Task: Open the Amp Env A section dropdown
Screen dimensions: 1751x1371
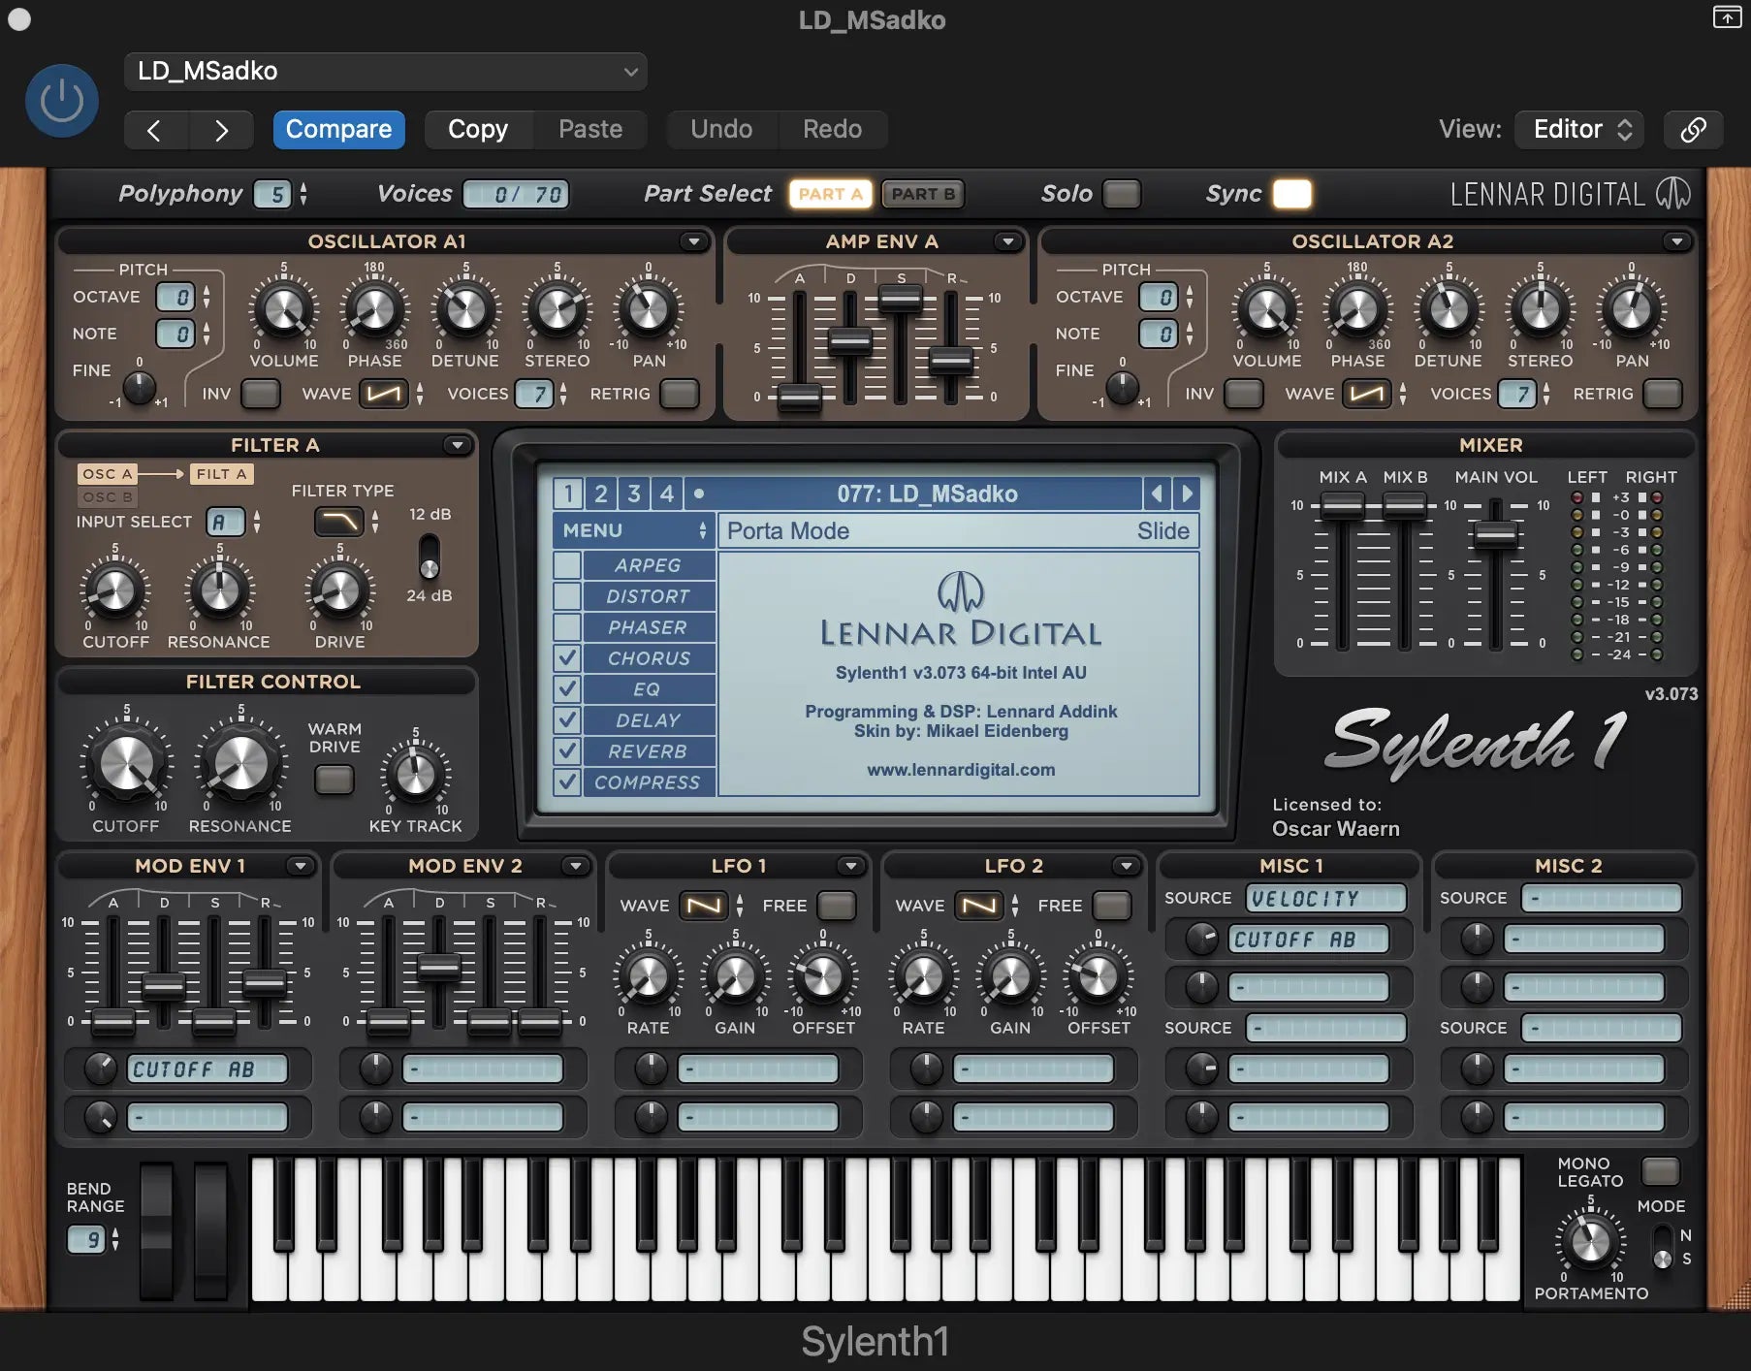Action: (x=1008, y=241)
